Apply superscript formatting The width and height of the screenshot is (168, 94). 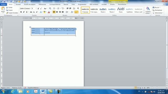(x=37, y=12)
